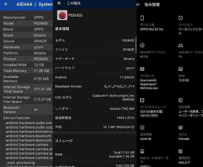Select the Bluetooth Version 4+ row
This screenshot has height=167, width=203.
[x=28, y=110]
